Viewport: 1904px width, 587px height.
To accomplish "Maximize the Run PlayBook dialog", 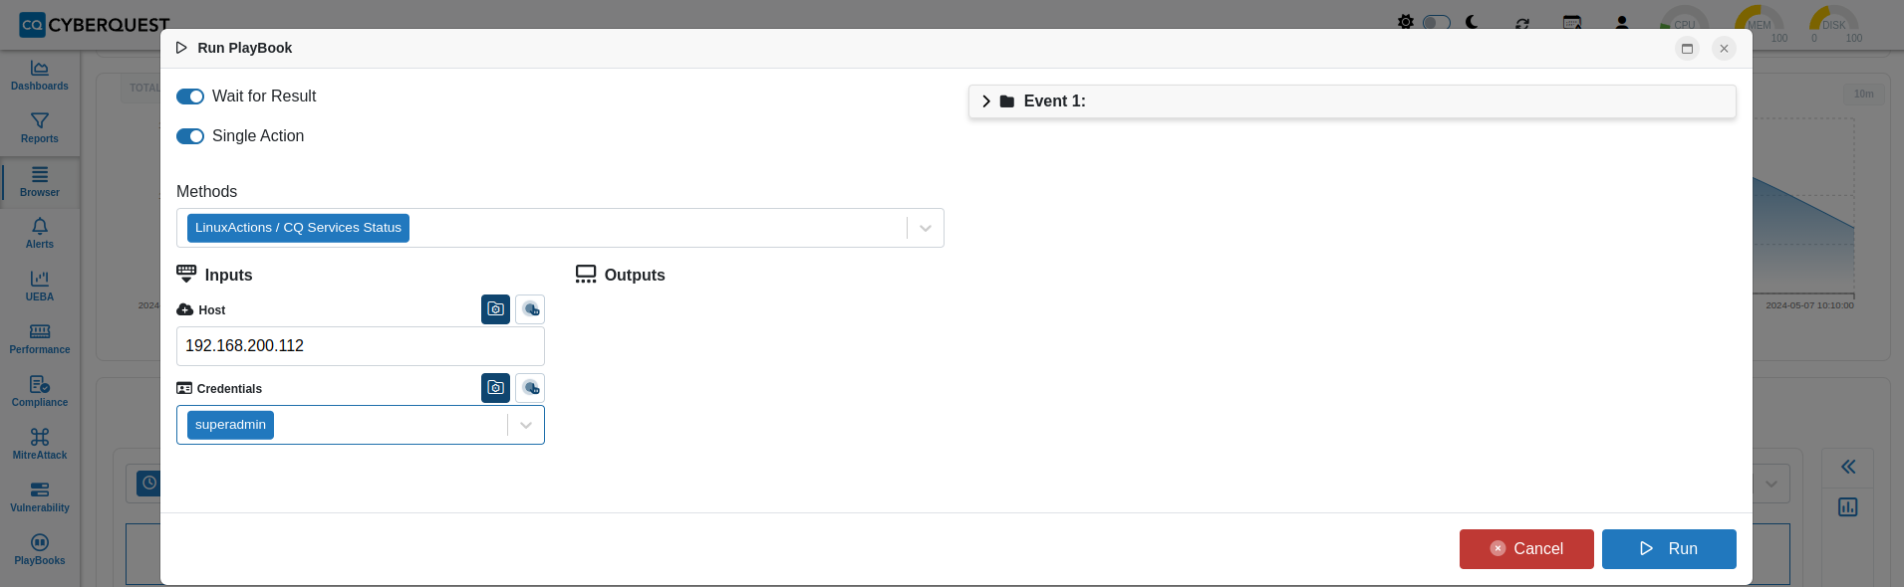I will coord(1687,48).
